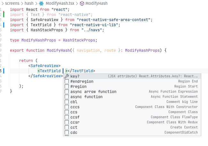The height and width of the screenshot is (146, 208).
Task: Click the React icon beside ModifyHash.tsx breadcrumb
Action: point(41,4)
